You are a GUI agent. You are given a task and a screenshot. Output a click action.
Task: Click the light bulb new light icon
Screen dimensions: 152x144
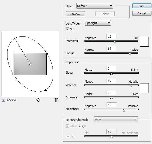(x=38, y=100)
